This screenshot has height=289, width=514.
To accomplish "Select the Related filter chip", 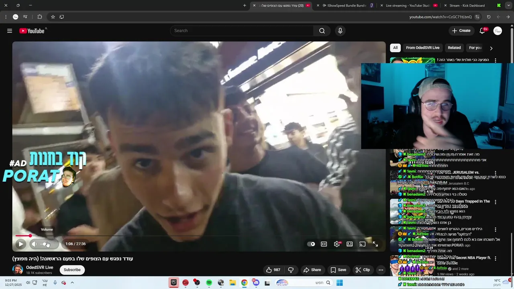I will pos(454,48).
